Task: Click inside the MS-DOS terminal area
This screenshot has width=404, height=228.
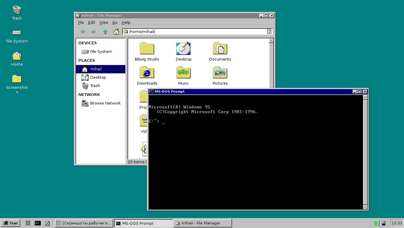Action: [256, 152]
